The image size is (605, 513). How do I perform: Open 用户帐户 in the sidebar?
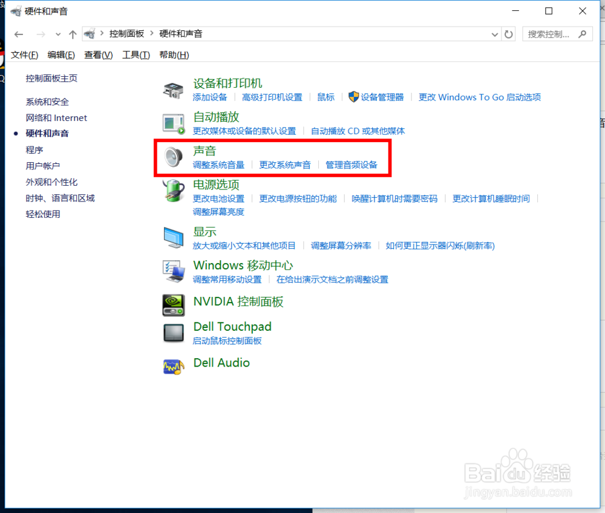43,166
